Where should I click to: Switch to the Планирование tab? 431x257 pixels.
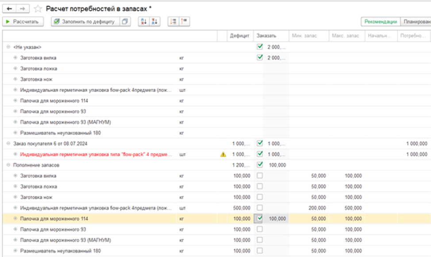point(416,22)
